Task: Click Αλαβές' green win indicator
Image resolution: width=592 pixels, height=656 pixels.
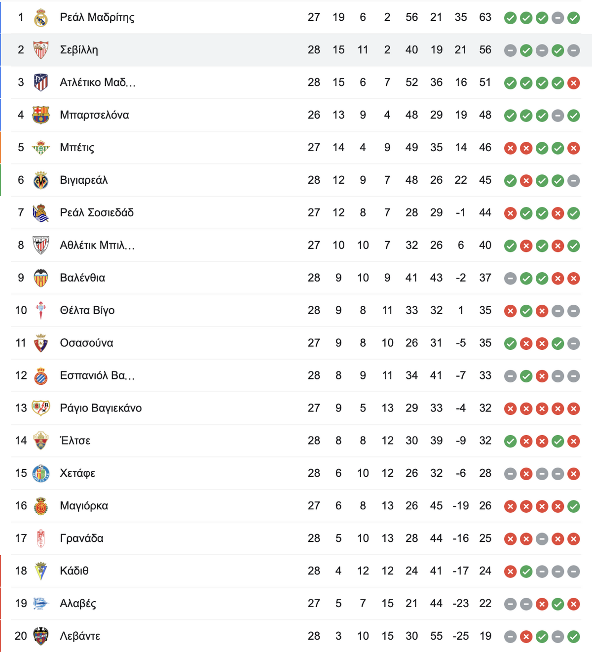Action: click(557, 604)
